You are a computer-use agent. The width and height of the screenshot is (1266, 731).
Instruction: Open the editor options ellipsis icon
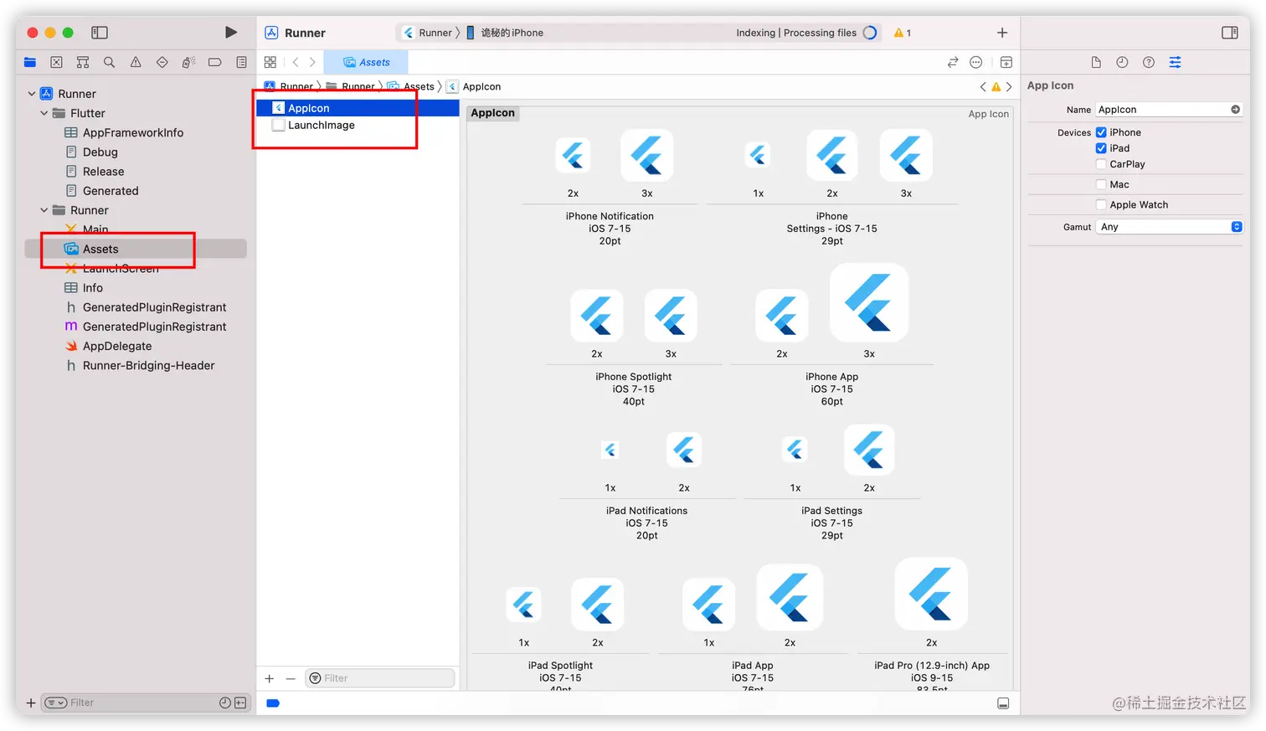976,62
